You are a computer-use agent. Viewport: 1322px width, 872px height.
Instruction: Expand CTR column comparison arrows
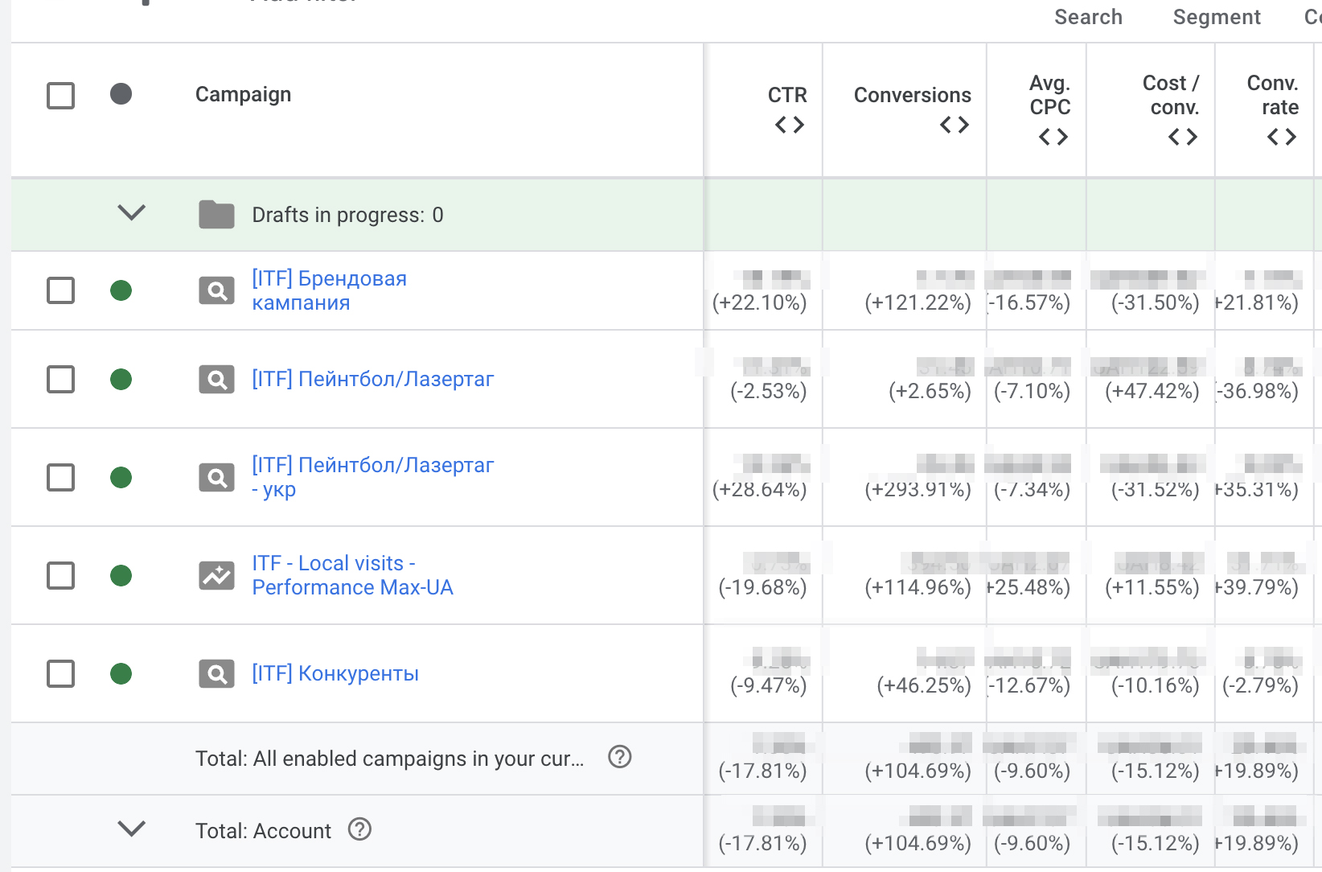click(789, 125)
